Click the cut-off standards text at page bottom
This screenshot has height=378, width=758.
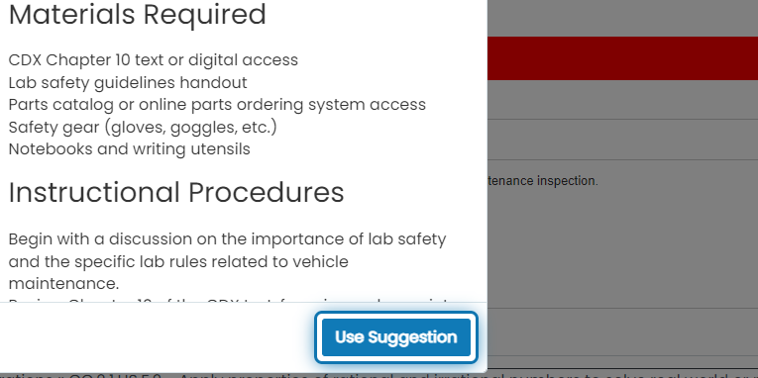379,375
